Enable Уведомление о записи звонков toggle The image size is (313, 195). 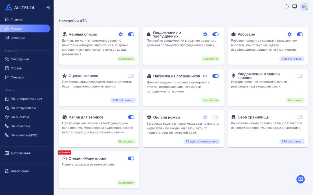point(300,76)
